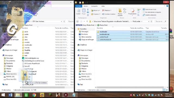Open Sitios recientes in right navigation pane
This screenshot has width=174, height=98.
tap(86, 37)
